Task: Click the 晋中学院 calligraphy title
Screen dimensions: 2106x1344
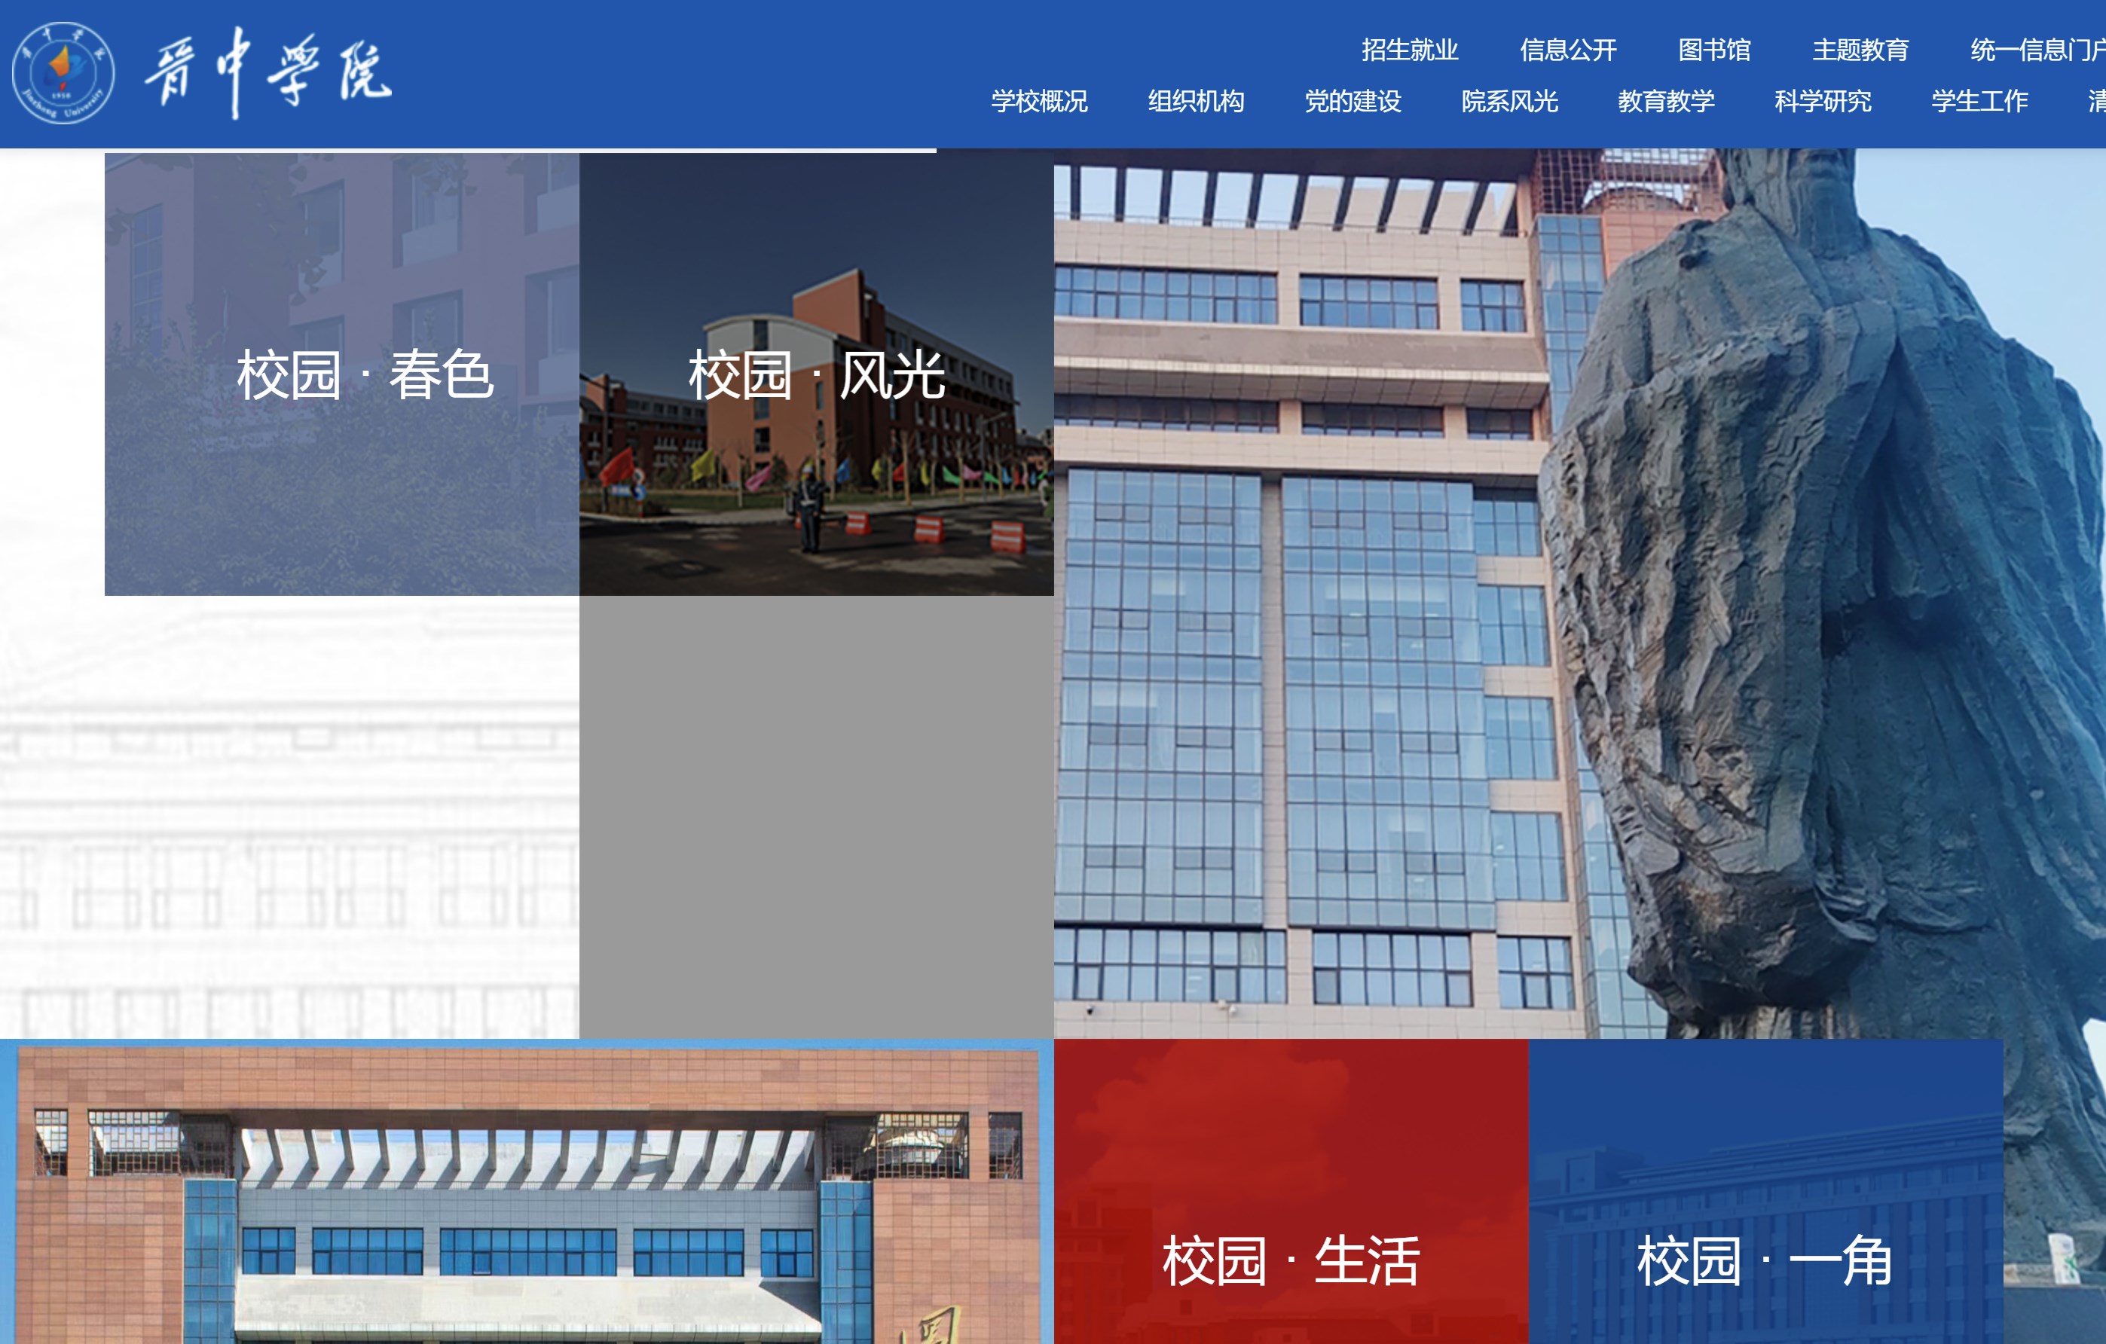Action: (268, 72)
